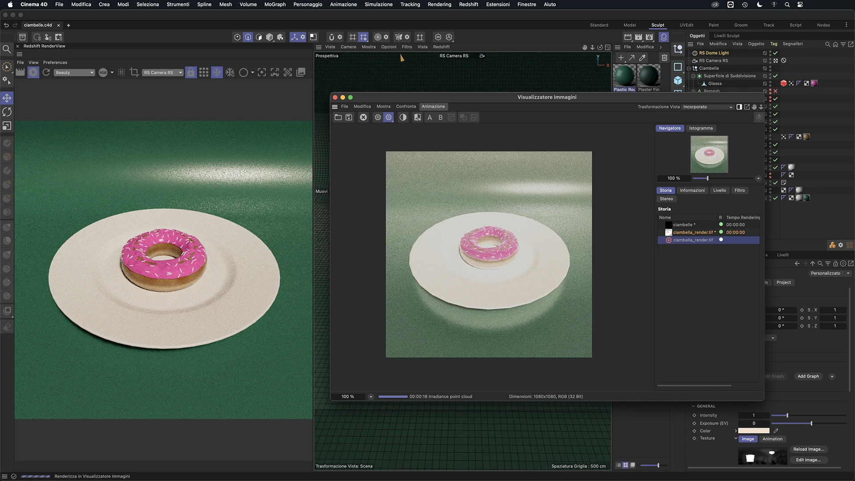Open the Redshift menu in menu bar

pos(468,4)
